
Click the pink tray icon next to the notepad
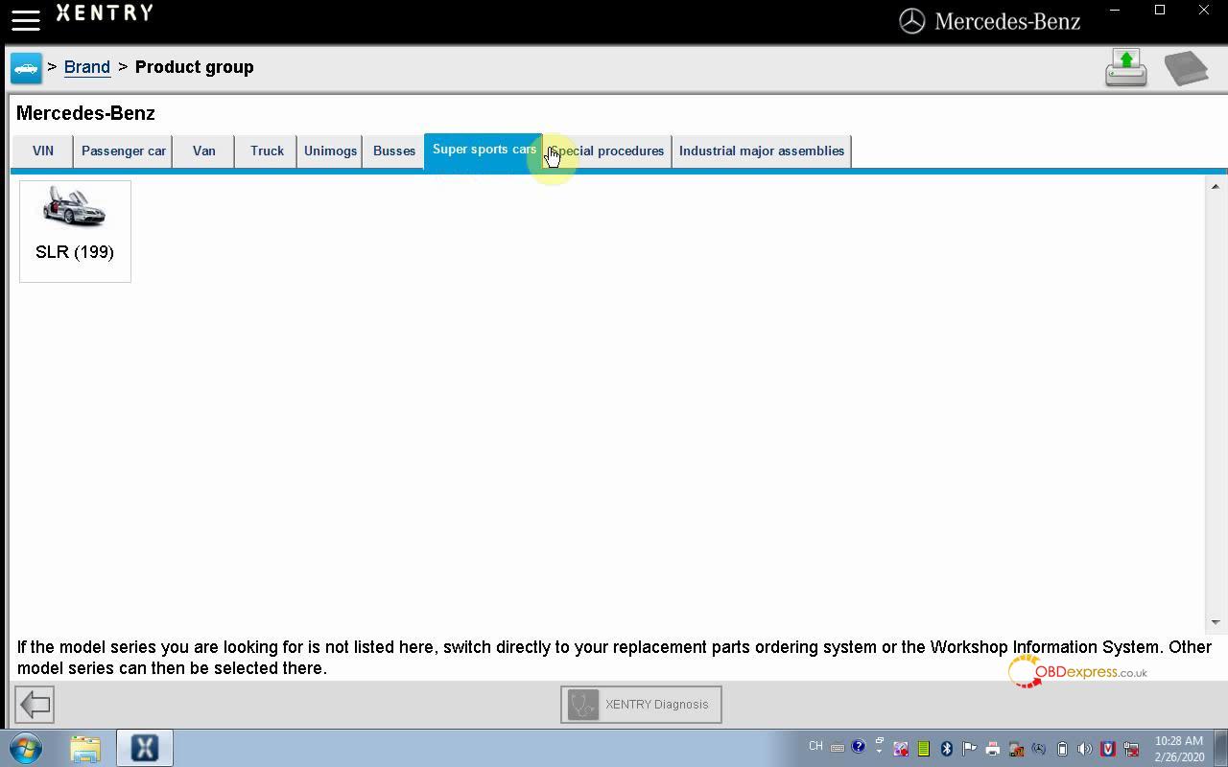pos(900,749)
